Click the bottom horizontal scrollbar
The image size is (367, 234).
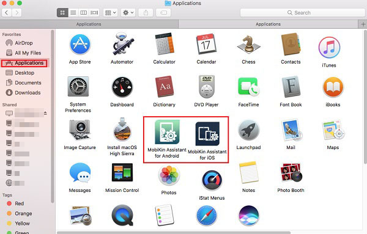tap(173, 233)
